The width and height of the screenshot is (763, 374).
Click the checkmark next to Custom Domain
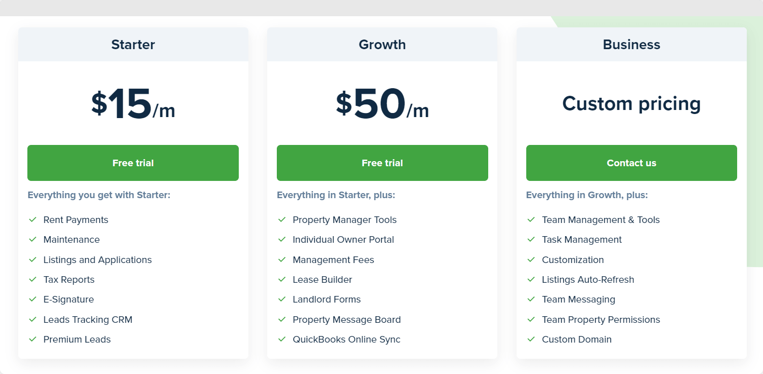click(531, 339)
